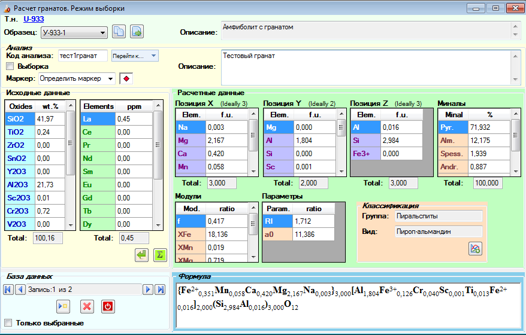Click the Oxides column header
Screen dimensions: 526x335
[20, 106]
